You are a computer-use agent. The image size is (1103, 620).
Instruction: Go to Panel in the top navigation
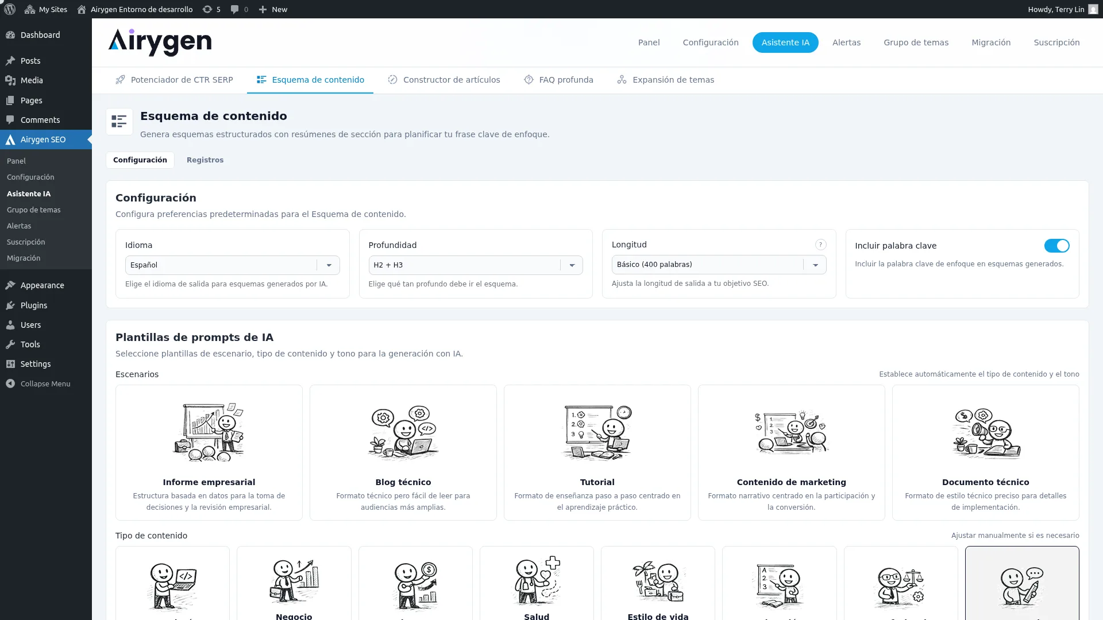click(x=649, y=42)
